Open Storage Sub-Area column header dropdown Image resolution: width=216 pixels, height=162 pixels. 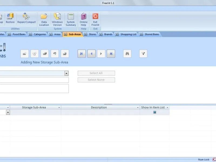click(x=59, y=107)
